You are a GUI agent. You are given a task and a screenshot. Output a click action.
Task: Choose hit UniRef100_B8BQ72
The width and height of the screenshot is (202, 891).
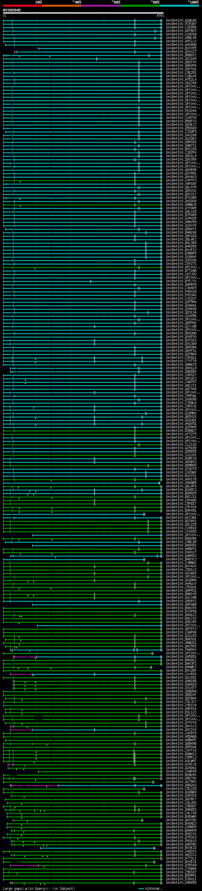(x=181, y=55)
